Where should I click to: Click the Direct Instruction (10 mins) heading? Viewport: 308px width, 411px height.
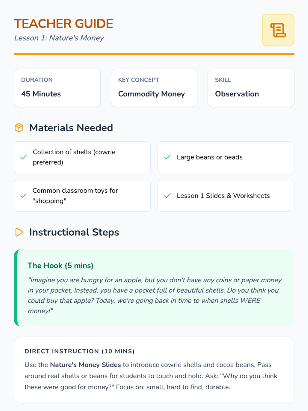pos(80,351)
